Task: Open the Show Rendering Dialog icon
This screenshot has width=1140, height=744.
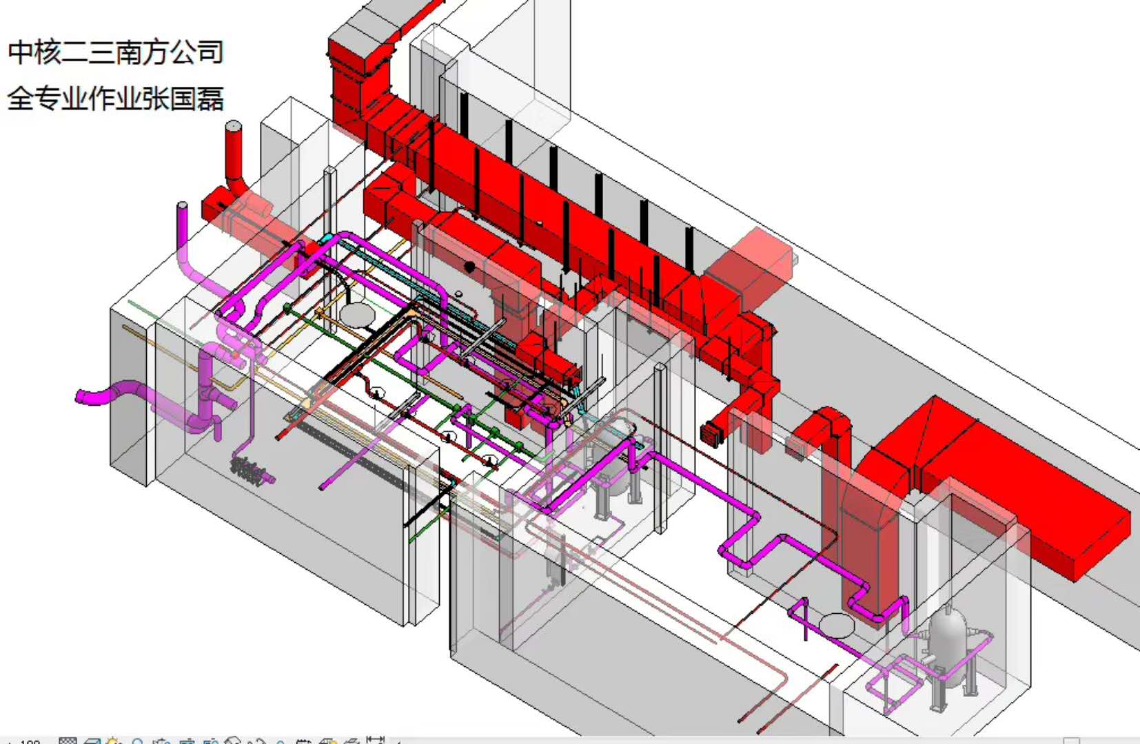Action: [162, 741]
